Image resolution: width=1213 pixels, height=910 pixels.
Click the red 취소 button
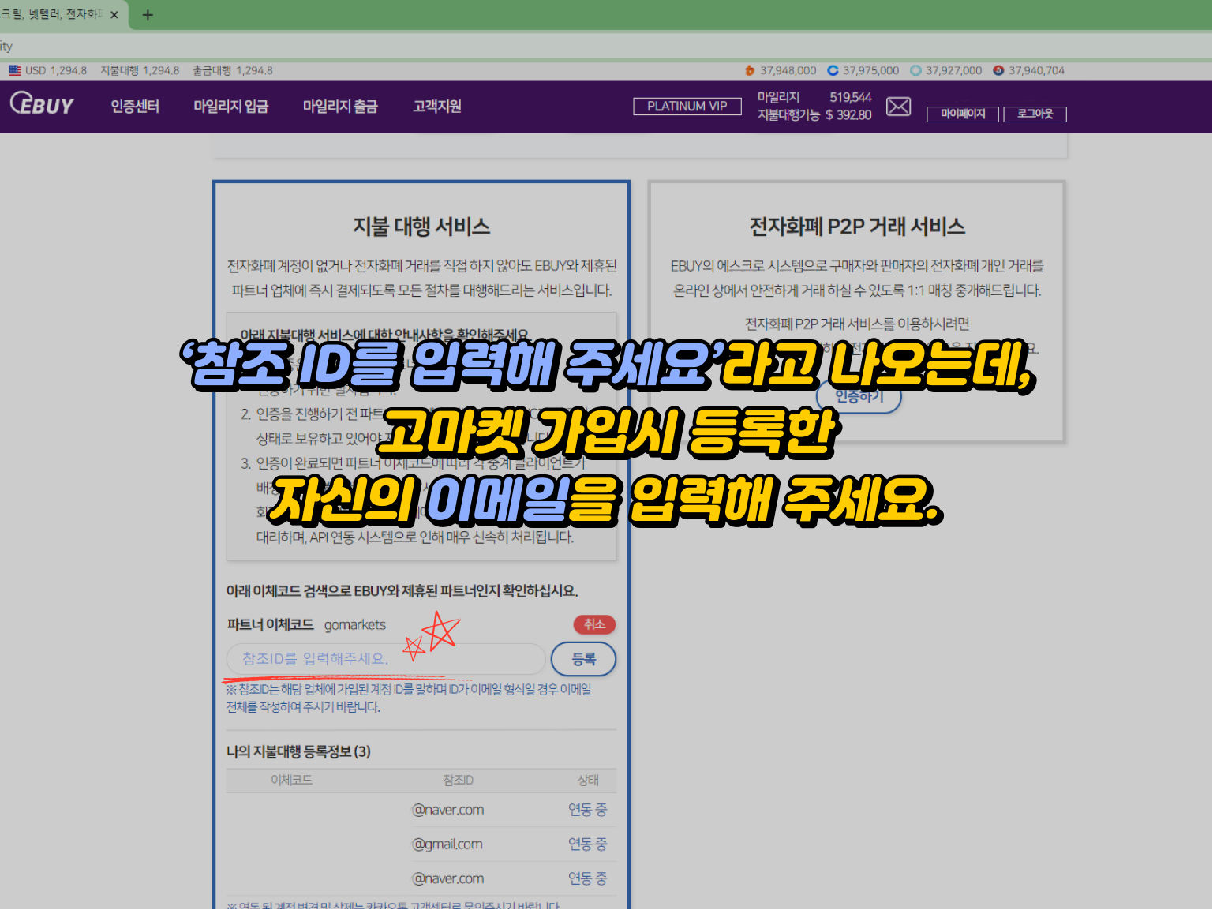594,624
